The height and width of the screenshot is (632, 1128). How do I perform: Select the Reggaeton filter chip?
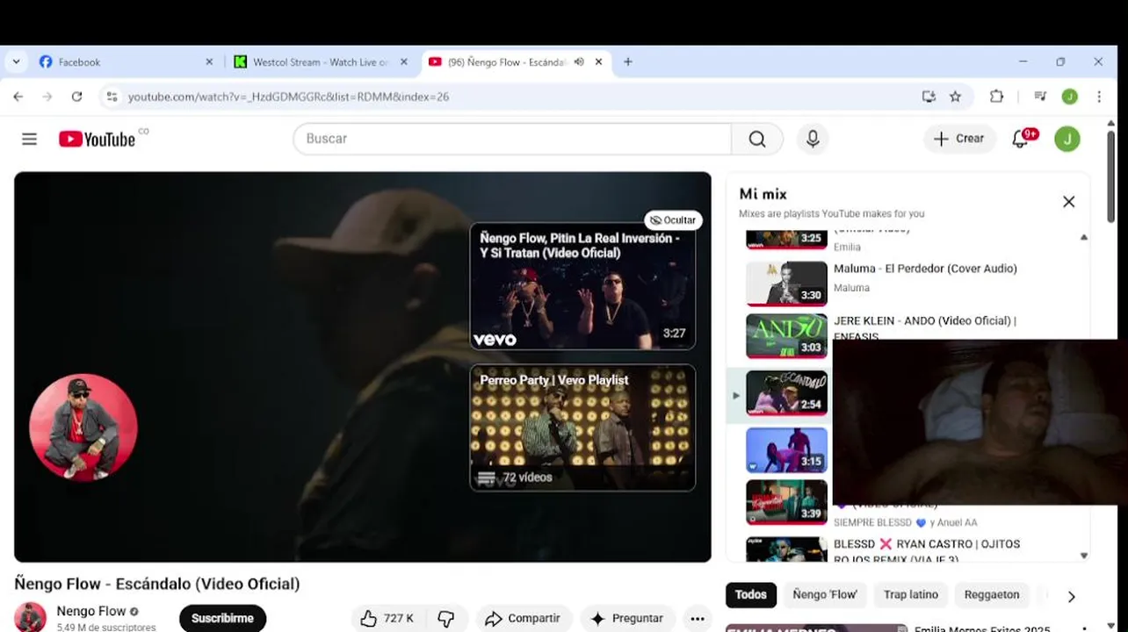pos(992,594)
